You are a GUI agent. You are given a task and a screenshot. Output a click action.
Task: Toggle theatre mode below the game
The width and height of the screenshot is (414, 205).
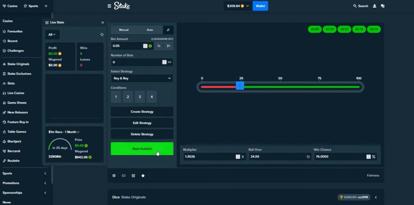124,175
